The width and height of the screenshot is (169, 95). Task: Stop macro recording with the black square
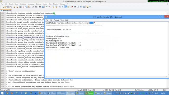(75, 7)
